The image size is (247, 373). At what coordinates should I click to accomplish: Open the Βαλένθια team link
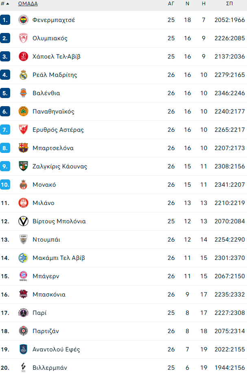(x=46, y=93)
